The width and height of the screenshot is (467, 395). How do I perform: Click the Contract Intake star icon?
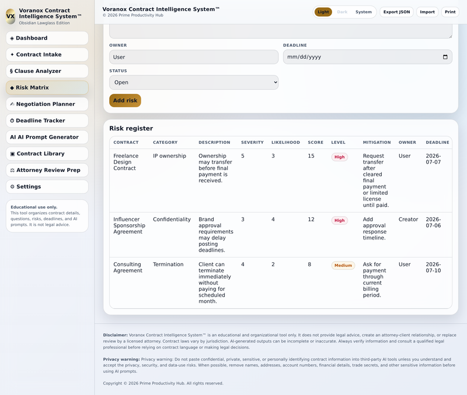tap(12, 55)
